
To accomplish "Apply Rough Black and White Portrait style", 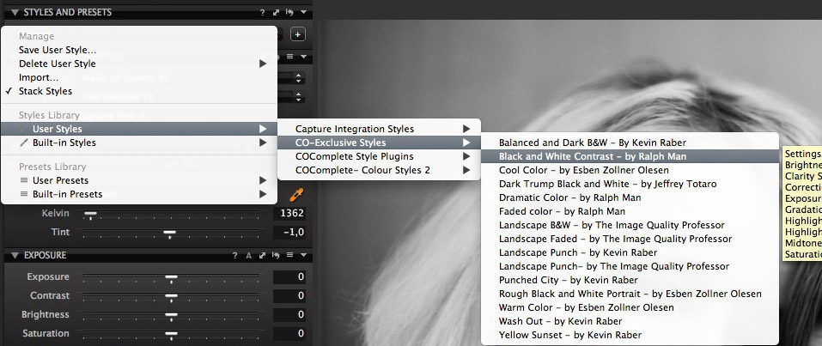I will (630, 294).
